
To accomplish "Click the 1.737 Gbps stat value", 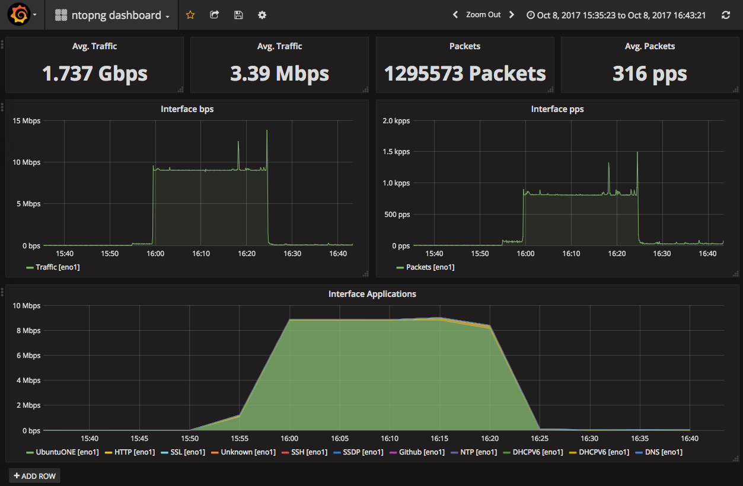I will [95, 73].
